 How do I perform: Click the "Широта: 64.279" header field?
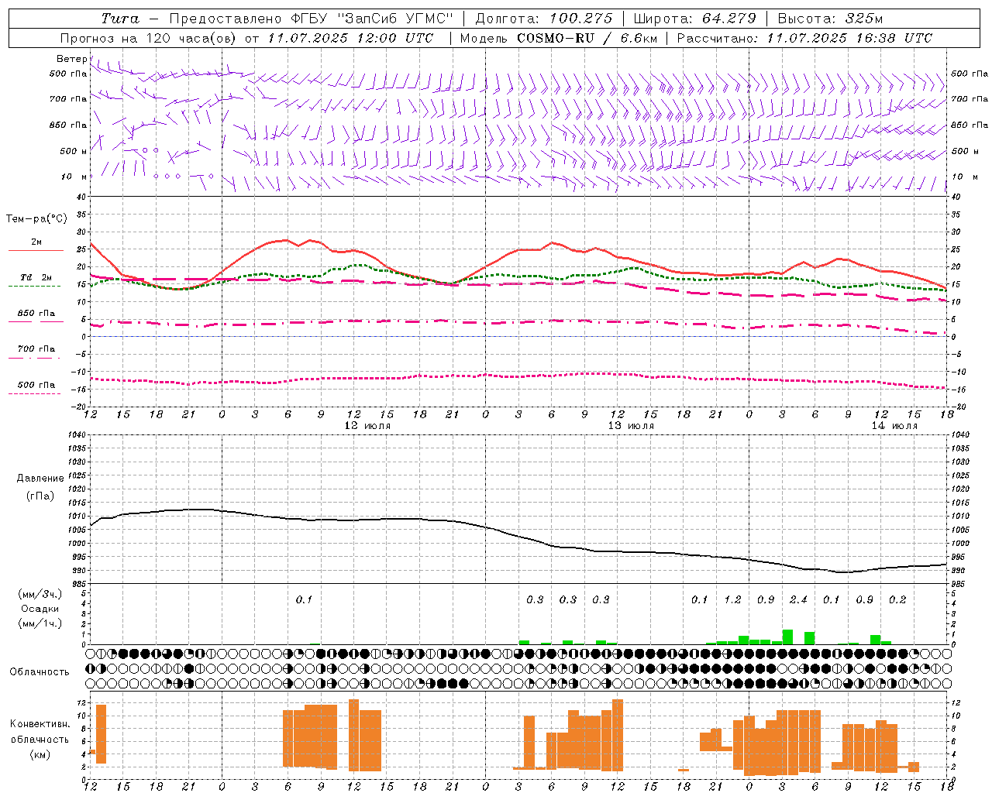694,19
